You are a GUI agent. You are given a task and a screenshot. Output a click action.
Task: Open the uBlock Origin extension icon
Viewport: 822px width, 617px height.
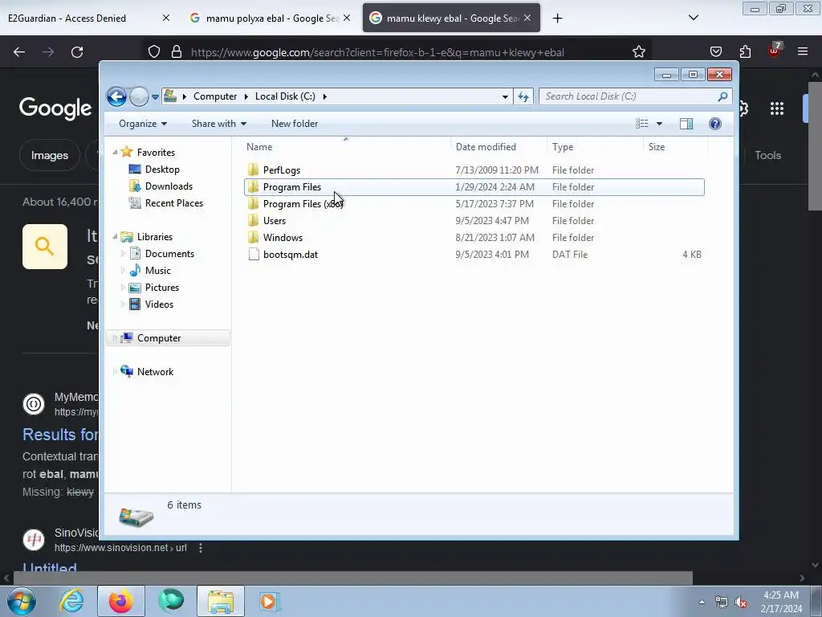774,51
